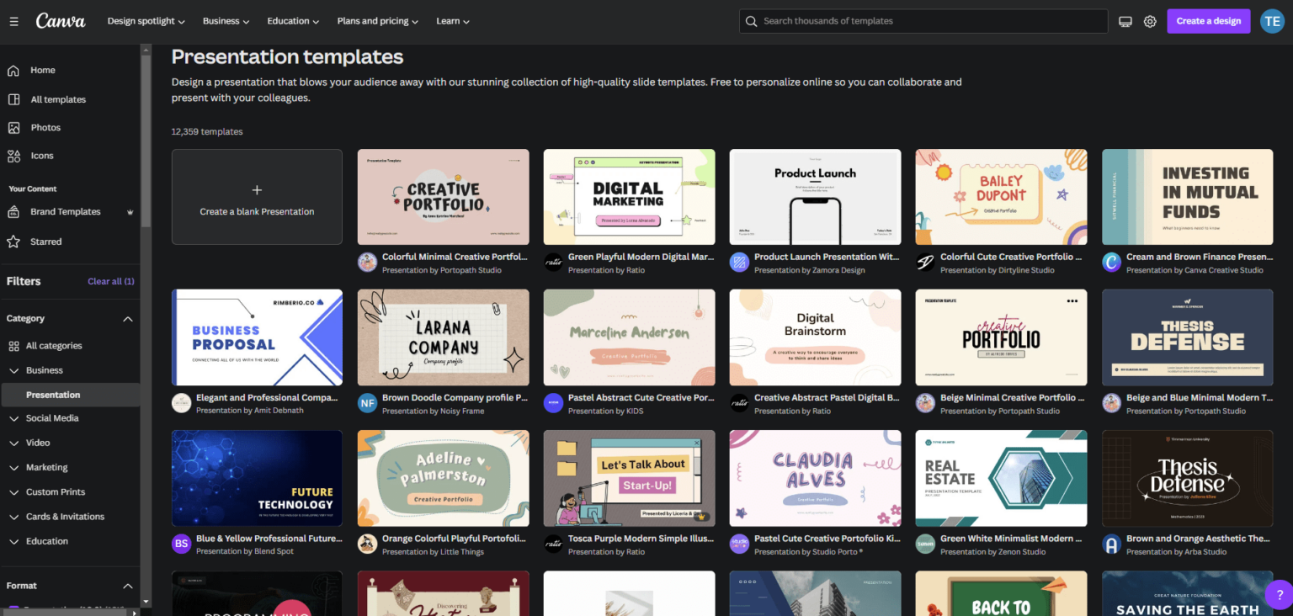
Task: Open the Photos section
Action: pyautogui.click(x=46, y=127)
